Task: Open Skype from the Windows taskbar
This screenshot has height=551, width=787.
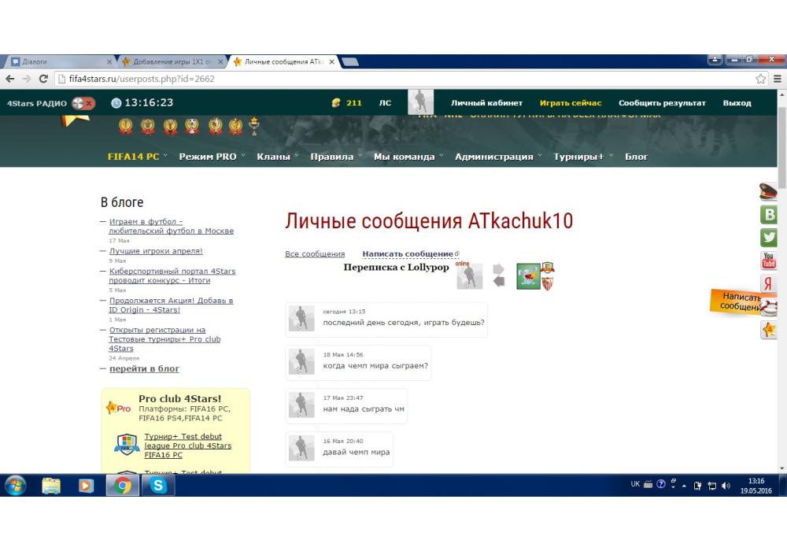Action: [x=158, y=486]
